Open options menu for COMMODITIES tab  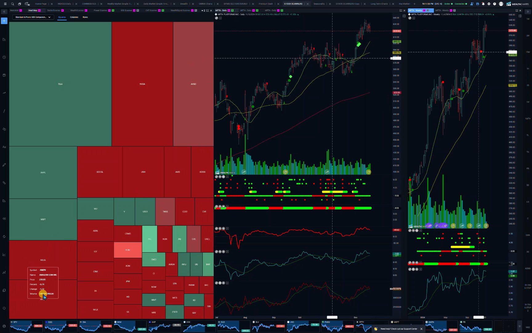(99, 4)
